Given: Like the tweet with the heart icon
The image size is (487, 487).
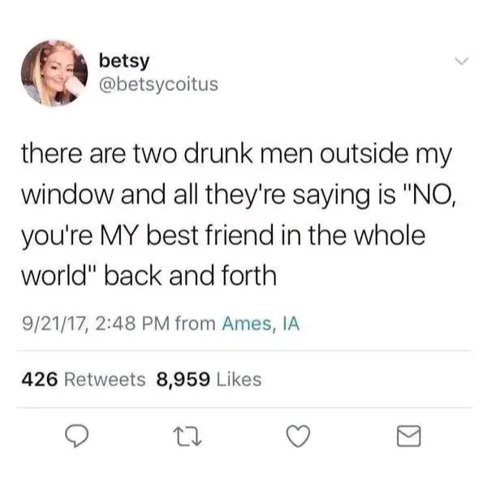Looking at the screenshot, I should 298,436.
